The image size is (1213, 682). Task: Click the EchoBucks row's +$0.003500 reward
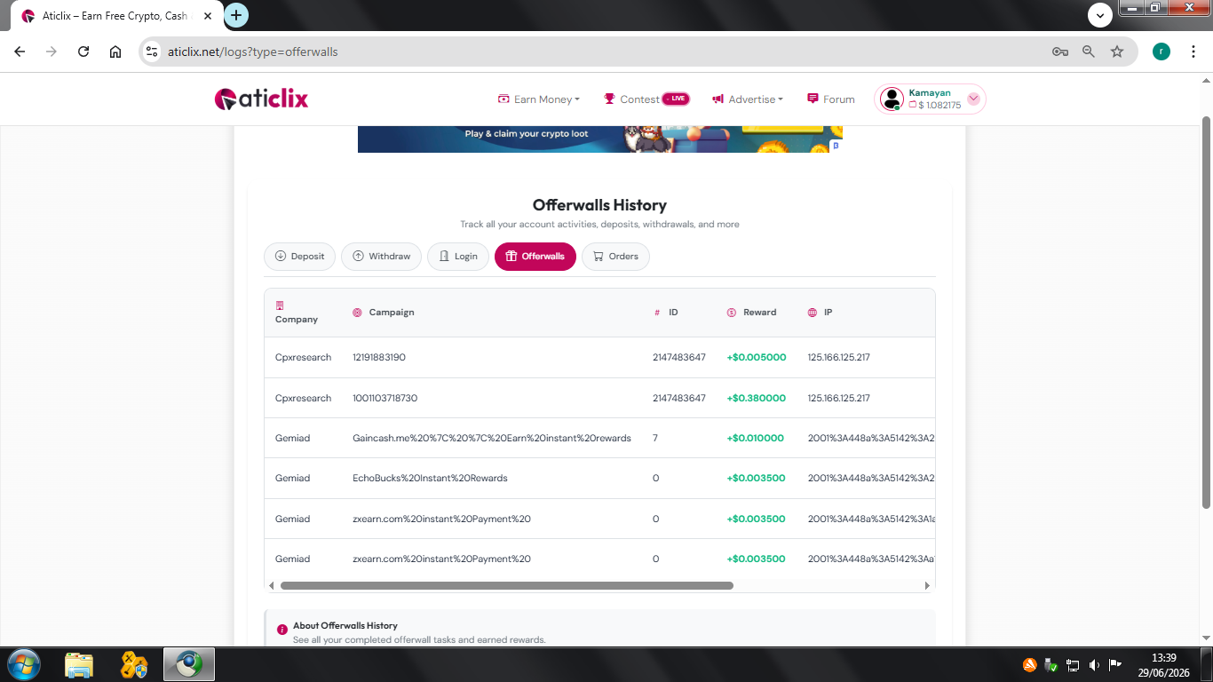coord(756,479)
